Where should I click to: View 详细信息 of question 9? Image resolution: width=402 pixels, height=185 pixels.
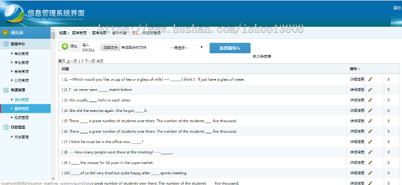[x=357, y=162]
